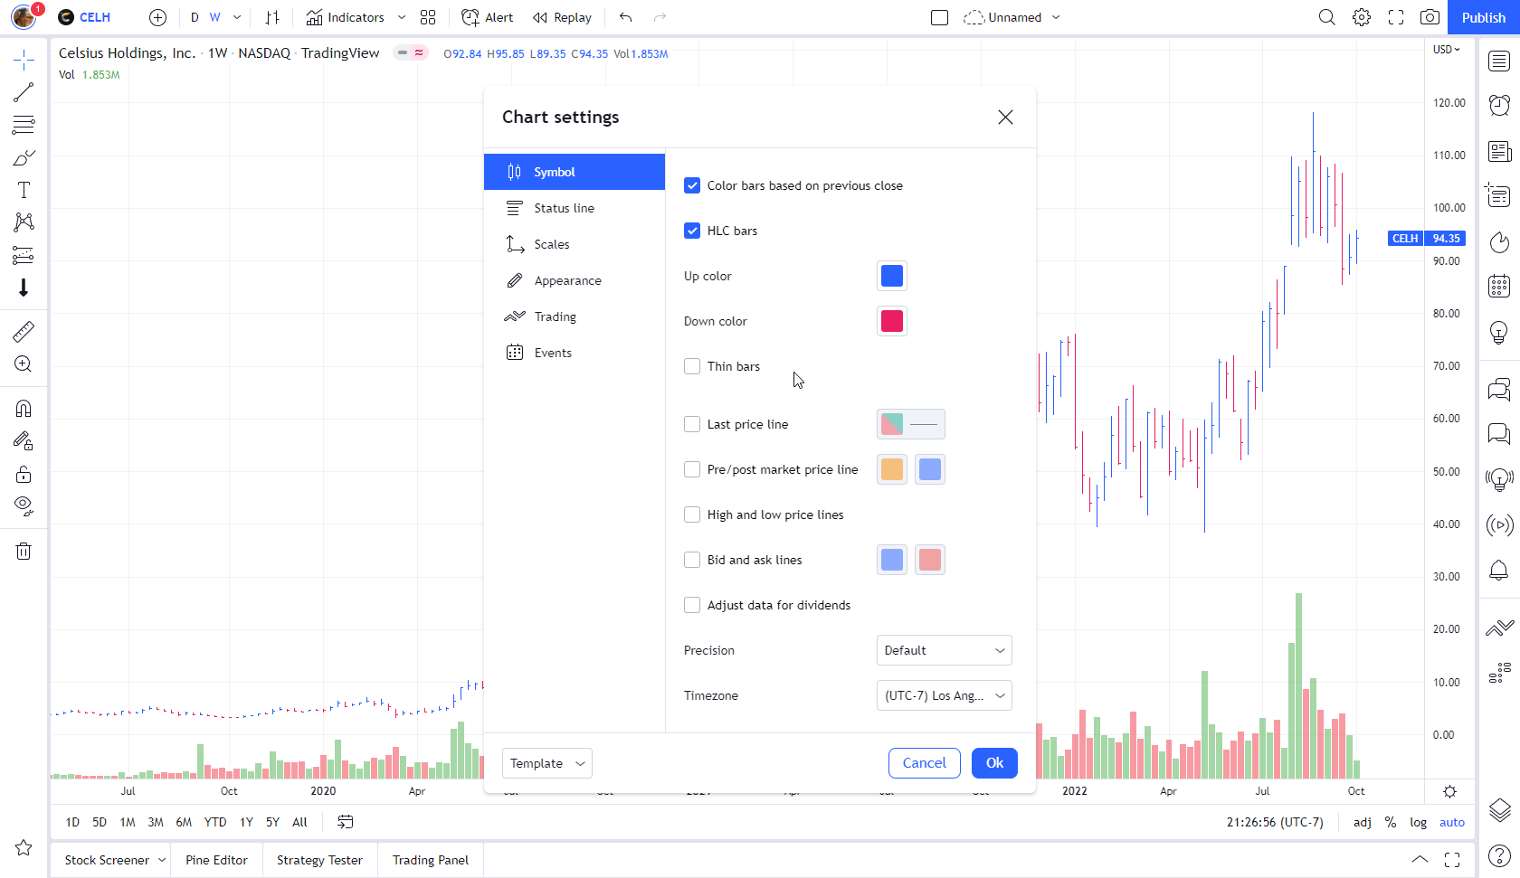
Task: Remove drawings with trash icon
Action: click(x=24, y=551)
